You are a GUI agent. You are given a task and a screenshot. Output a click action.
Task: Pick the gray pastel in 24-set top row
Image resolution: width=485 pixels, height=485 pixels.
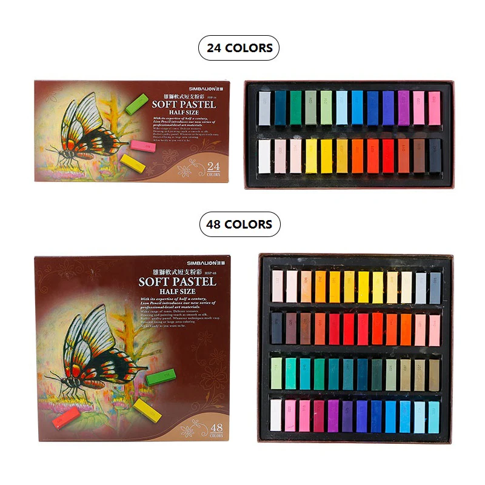coord(264,109)
